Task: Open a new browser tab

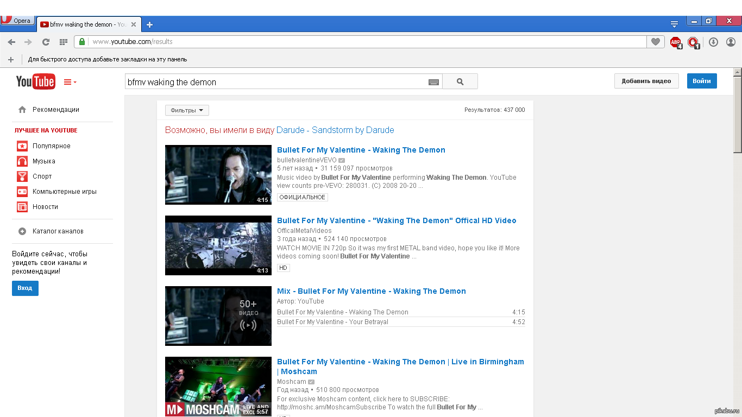Action: coord(150,24)
